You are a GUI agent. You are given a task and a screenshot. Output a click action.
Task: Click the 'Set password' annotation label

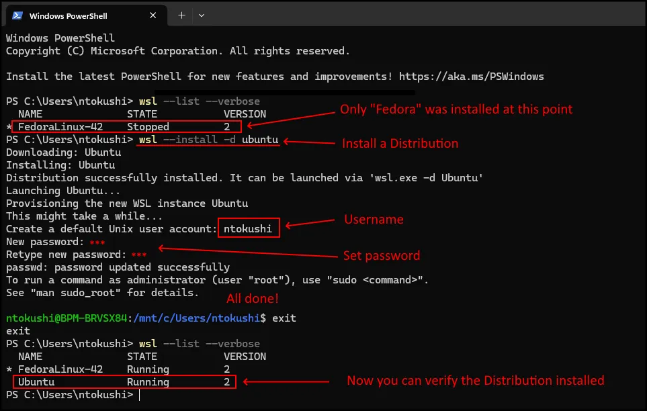382,256
